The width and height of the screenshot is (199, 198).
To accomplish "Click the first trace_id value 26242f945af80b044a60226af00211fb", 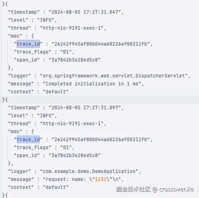I will point(101,44).
